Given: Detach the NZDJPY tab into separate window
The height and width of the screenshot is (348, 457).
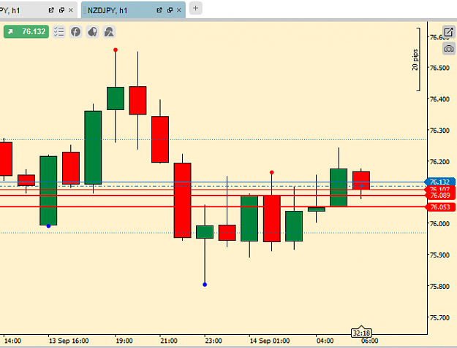Looking at the screenshot, I should [159, 10].
